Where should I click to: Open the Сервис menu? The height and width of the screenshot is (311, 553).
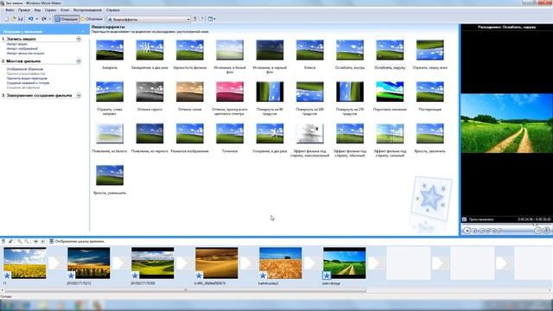click(x=50, y=10)
